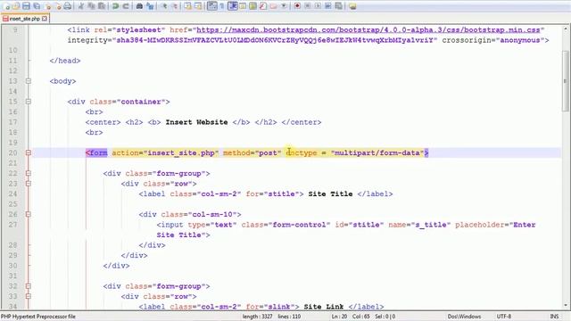Click 'multipart/form-data' value on line 20
571x321 pixels.
pyautogui.click(x=377, y=152)
